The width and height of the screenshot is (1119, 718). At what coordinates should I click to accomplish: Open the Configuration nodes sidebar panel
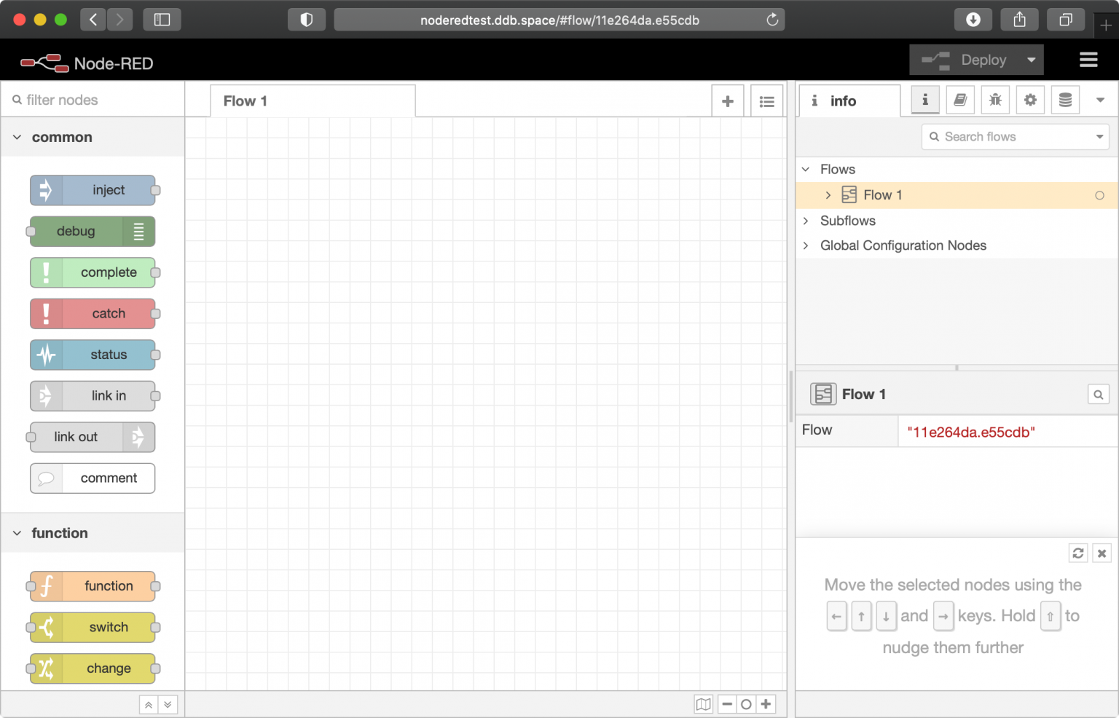[1030, 100]
